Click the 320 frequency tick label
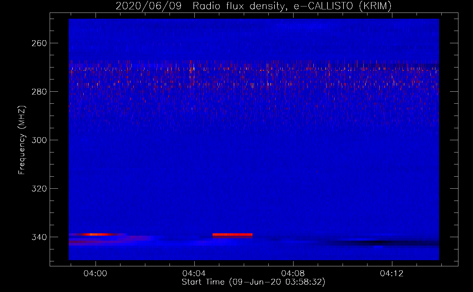Image resolution: width=473 pixels, height=292 pixels. [39, 189]
